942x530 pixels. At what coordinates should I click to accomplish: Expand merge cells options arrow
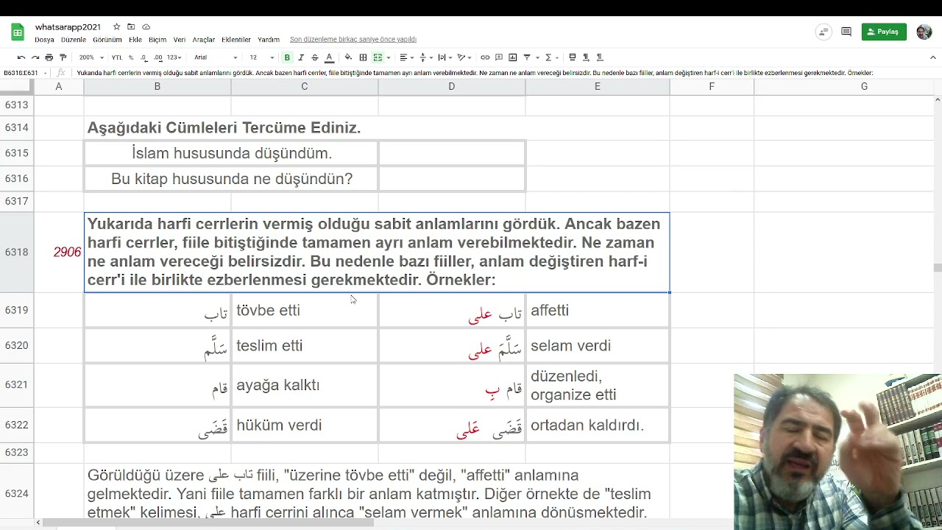pyautogui.click(x=388, y=57)
